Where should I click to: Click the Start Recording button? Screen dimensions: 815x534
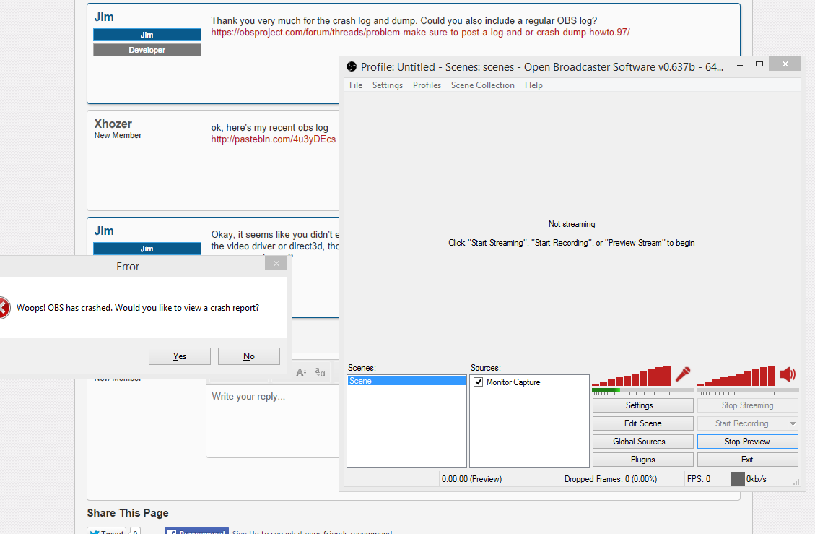[741, 423]
